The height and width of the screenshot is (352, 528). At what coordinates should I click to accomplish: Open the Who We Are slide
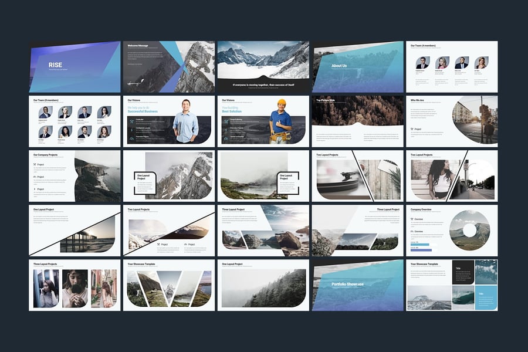tap(452, 121)
